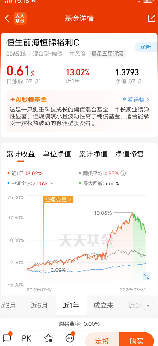Screen dimensions: 158x346
Task: Tap the share icon in header
Action: pos(151,18)
